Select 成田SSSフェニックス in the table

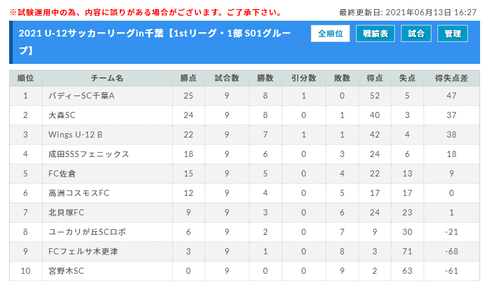89,155
